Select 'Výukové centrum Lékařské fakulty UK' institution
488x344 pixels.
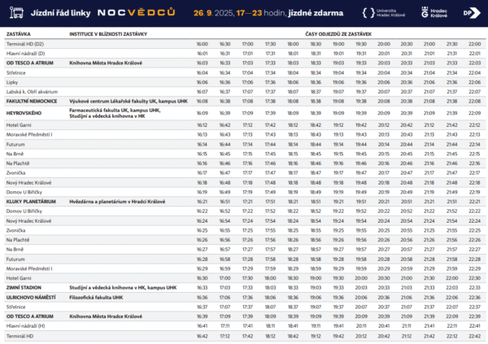[x=113, y=101]
